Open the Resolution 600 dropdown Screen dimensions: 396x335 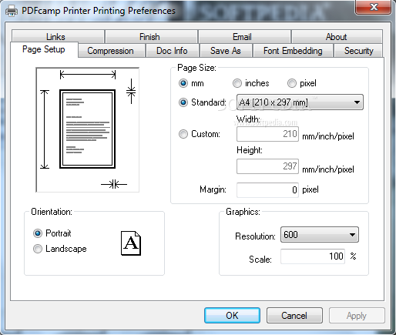(x=320, y=234)
